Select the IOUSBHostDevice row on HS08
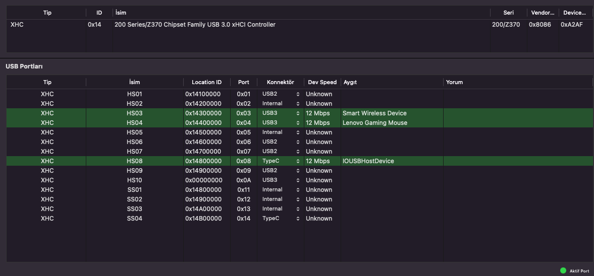Image resolution: width=594 pixels, height=276 pixels. tap(368, 161)
